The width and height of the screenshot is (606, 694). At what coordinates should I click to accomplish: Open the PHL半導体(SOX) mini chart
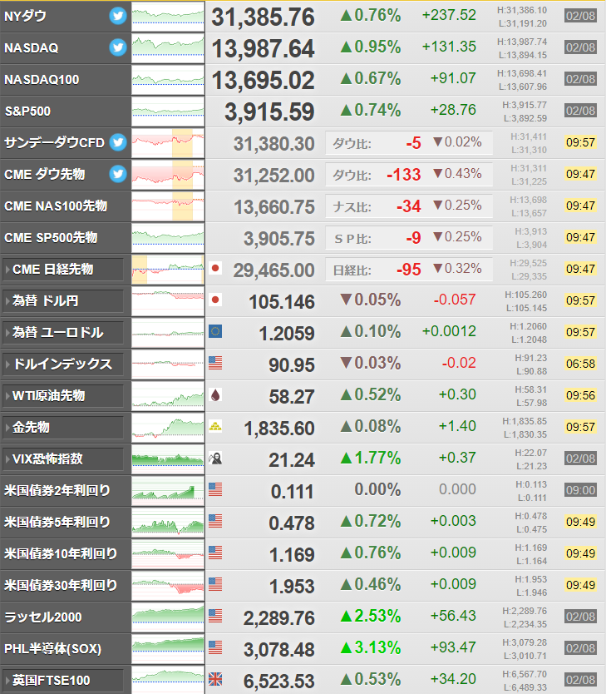click(168, 649)
